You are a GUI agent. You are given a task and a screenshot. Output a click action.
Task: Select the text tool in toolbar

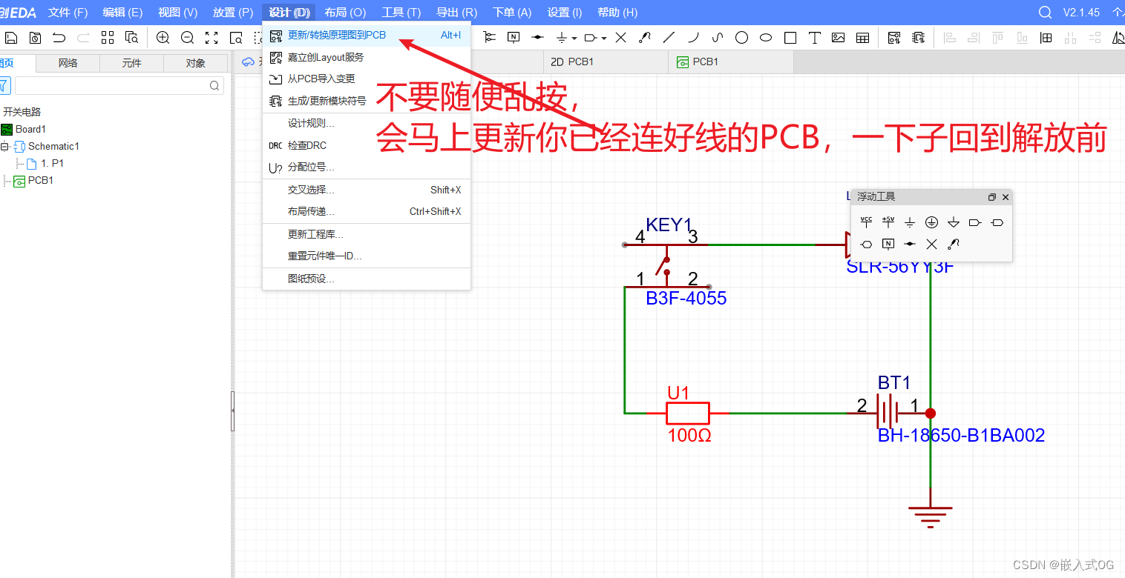pyautogui.click(x=814, y=38)
